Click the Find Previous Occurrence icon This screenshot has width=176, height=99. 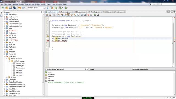tap(62, 15)
